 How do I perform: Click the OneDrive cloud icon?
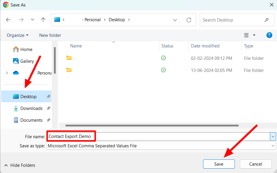pos(16,73)
